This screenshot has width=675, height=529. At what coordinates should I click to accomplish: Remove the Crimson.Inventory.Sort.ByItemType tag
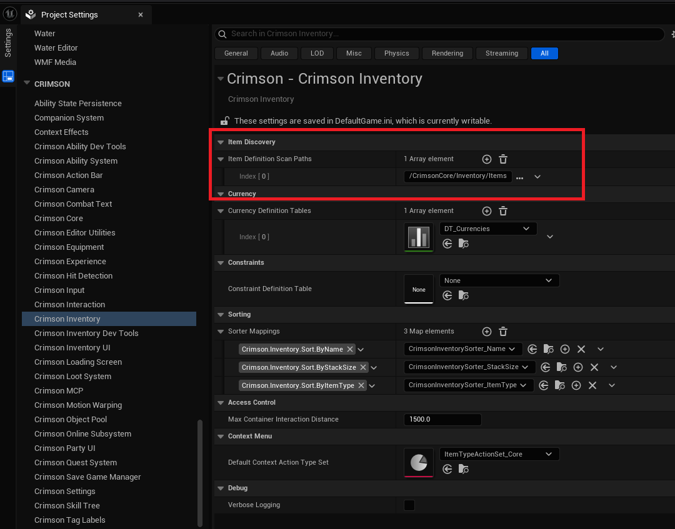coord(361,385)
